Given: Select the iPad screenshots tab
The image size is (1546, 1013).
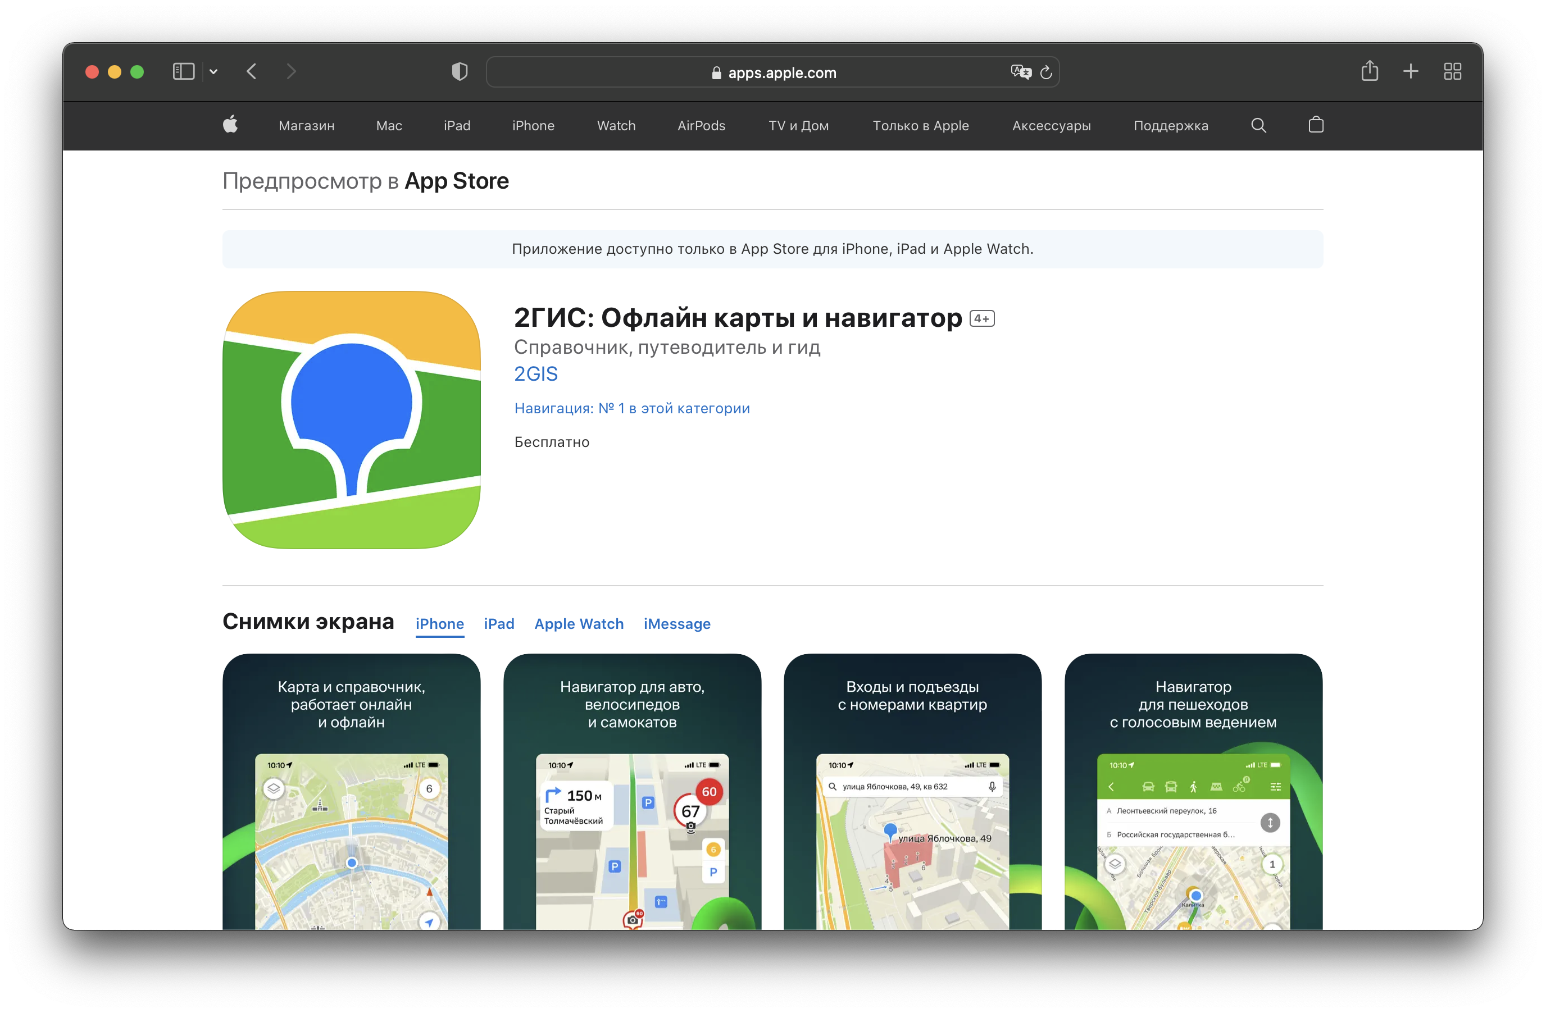Looking at the screenshot, I should [x=498, y=623].
